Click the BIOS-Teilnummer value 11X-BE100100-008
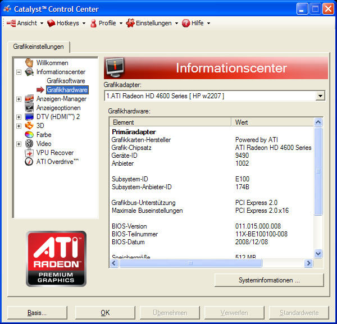 (261, 234)
